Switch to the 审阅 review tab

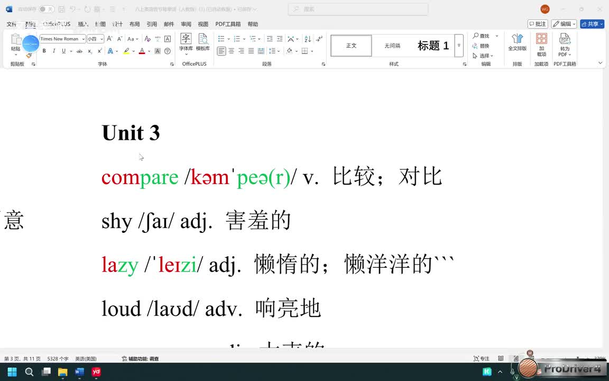tap(186, 24)
